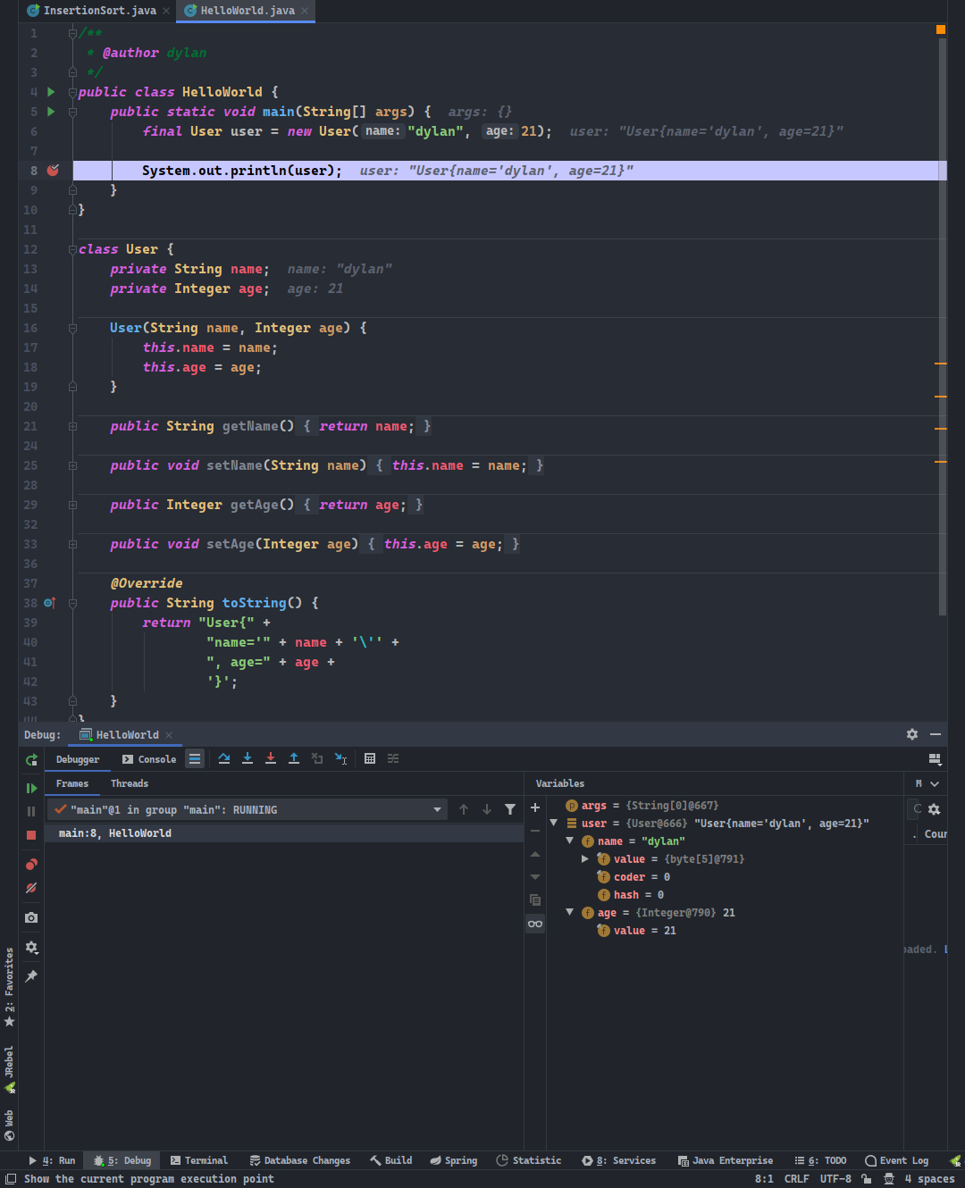Select the main:8, HelloWorld stack frame
Image resolution: width=965 pixels, height=1188 pixels.
click(284, 833)
